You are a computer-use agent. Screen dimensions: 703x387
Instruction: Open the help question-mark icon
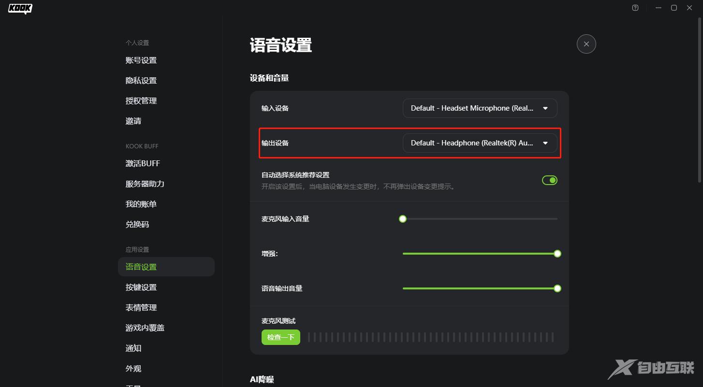click(x=635, y=8)
